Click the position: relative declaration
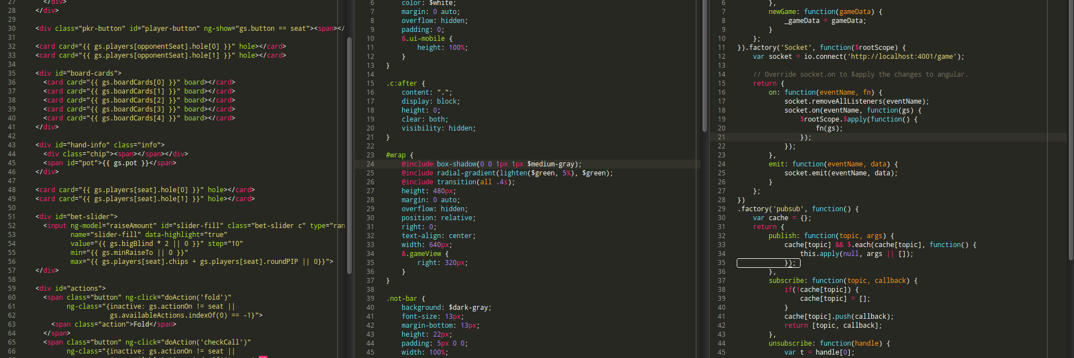The height and width of the screenshot is (358, 1074). point(439,218)
